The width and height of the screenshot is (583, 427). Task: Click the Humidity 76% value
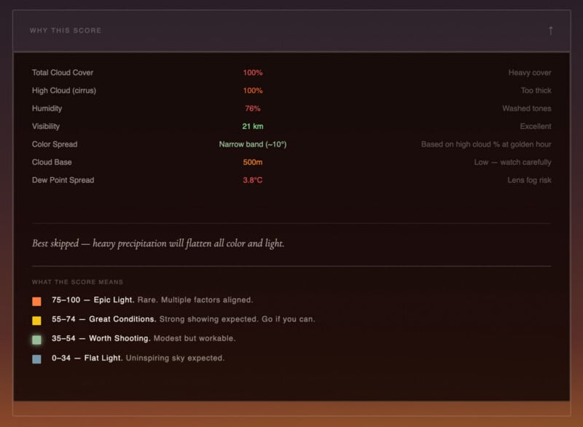click(x=253, y=109)
